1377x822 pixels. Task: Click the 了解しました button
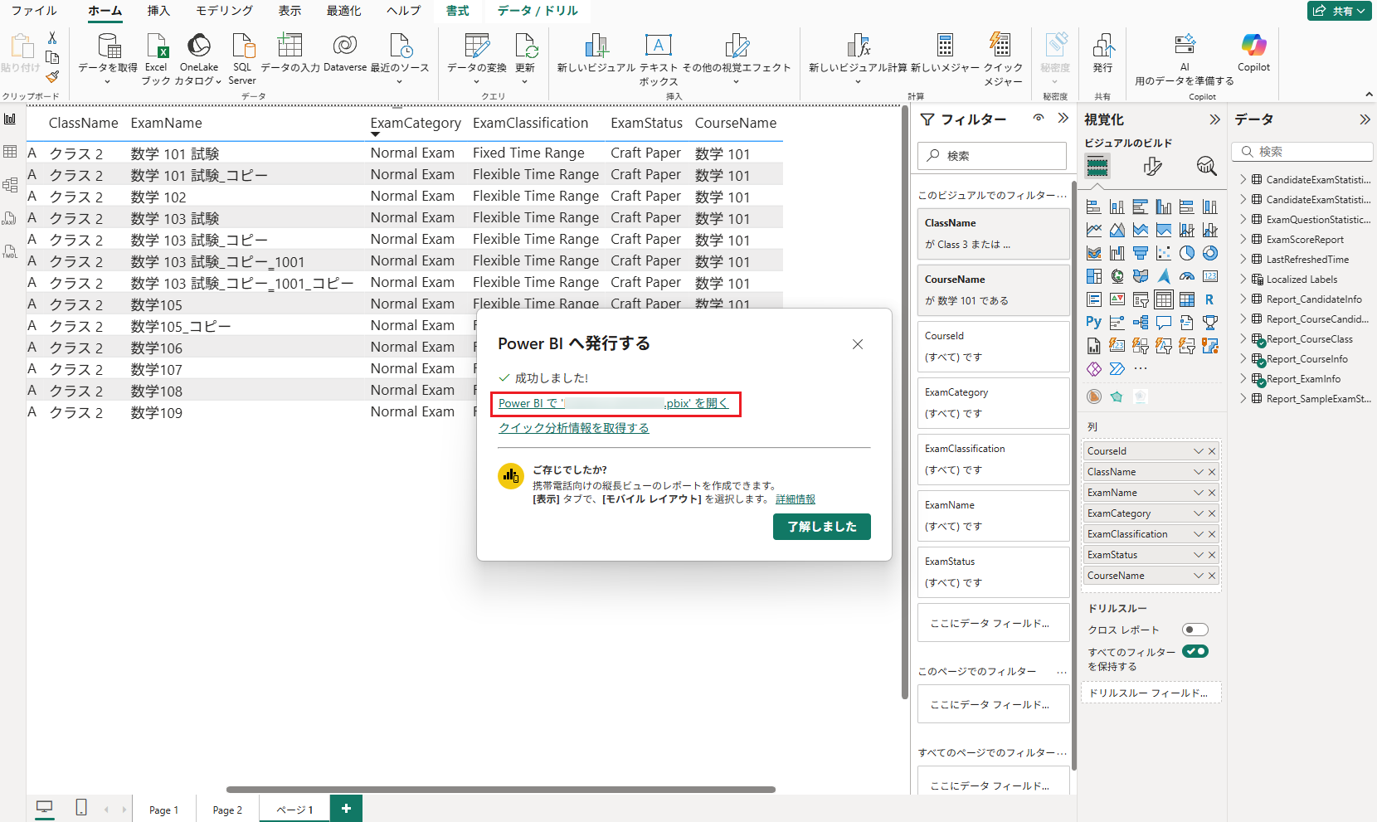[821, 527]
